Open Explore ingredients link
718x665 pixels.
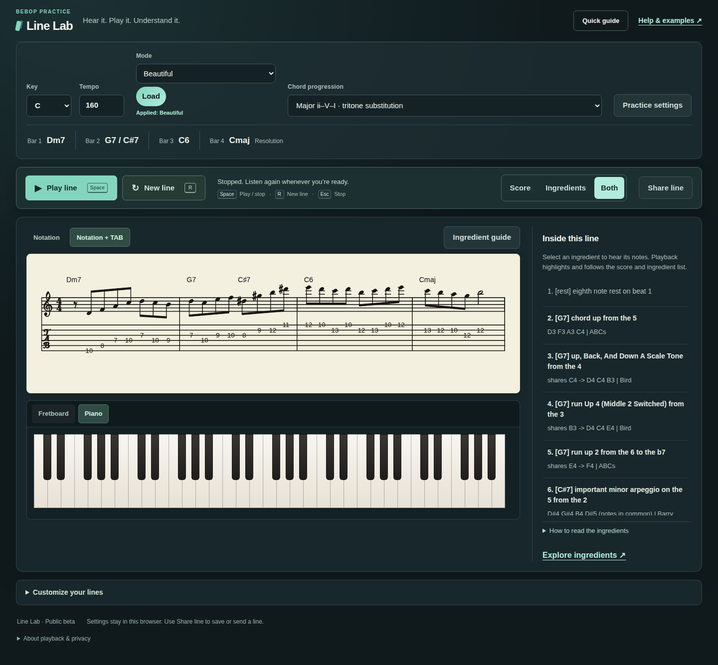584,555
